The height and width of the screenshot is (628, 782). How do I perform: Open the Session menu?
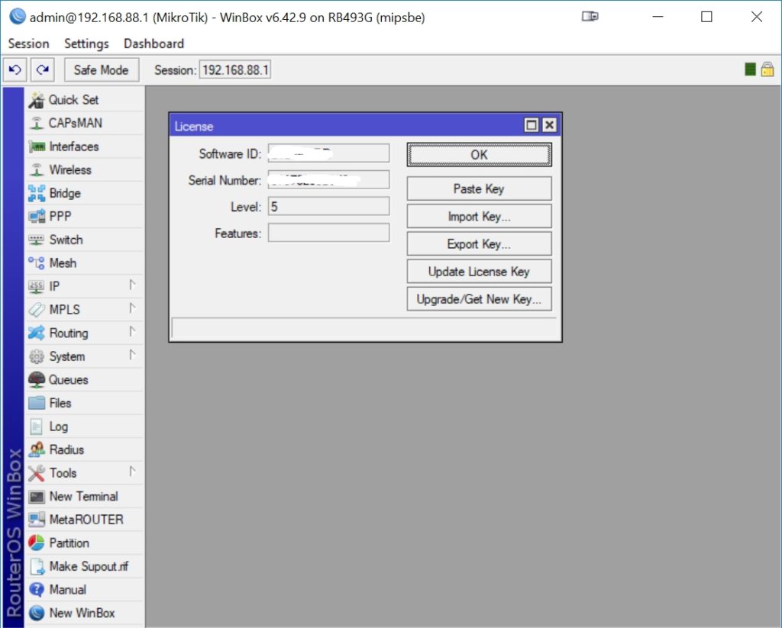[28, 43]
